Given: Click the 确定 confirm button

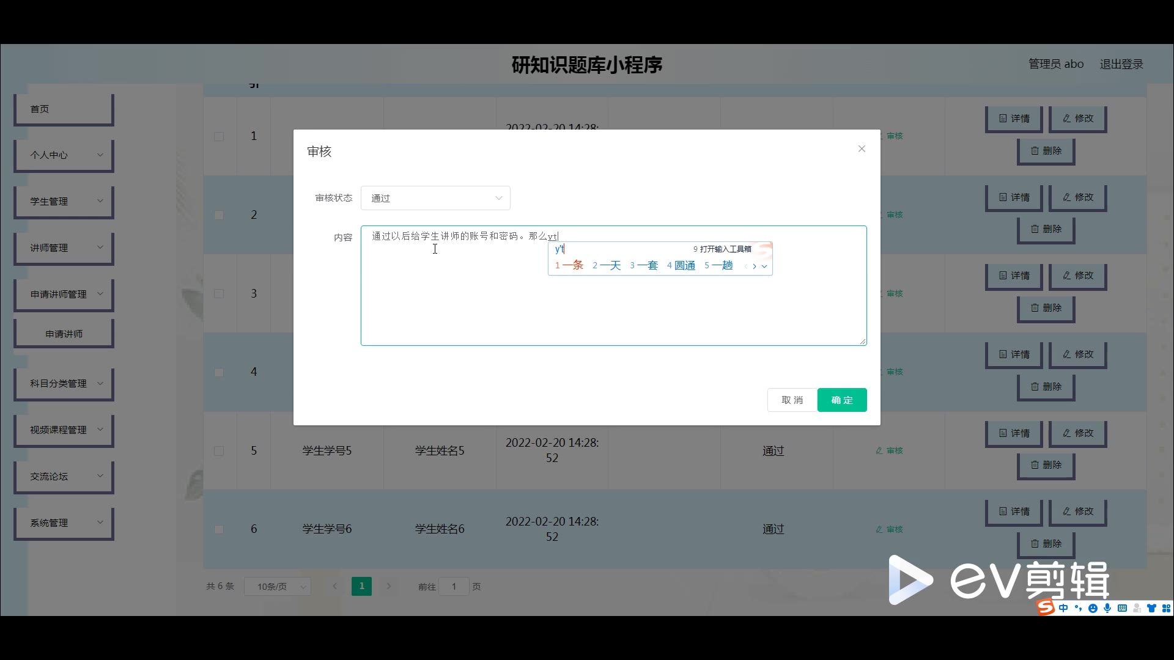Looking at the screenshot, I should (841, 400).
